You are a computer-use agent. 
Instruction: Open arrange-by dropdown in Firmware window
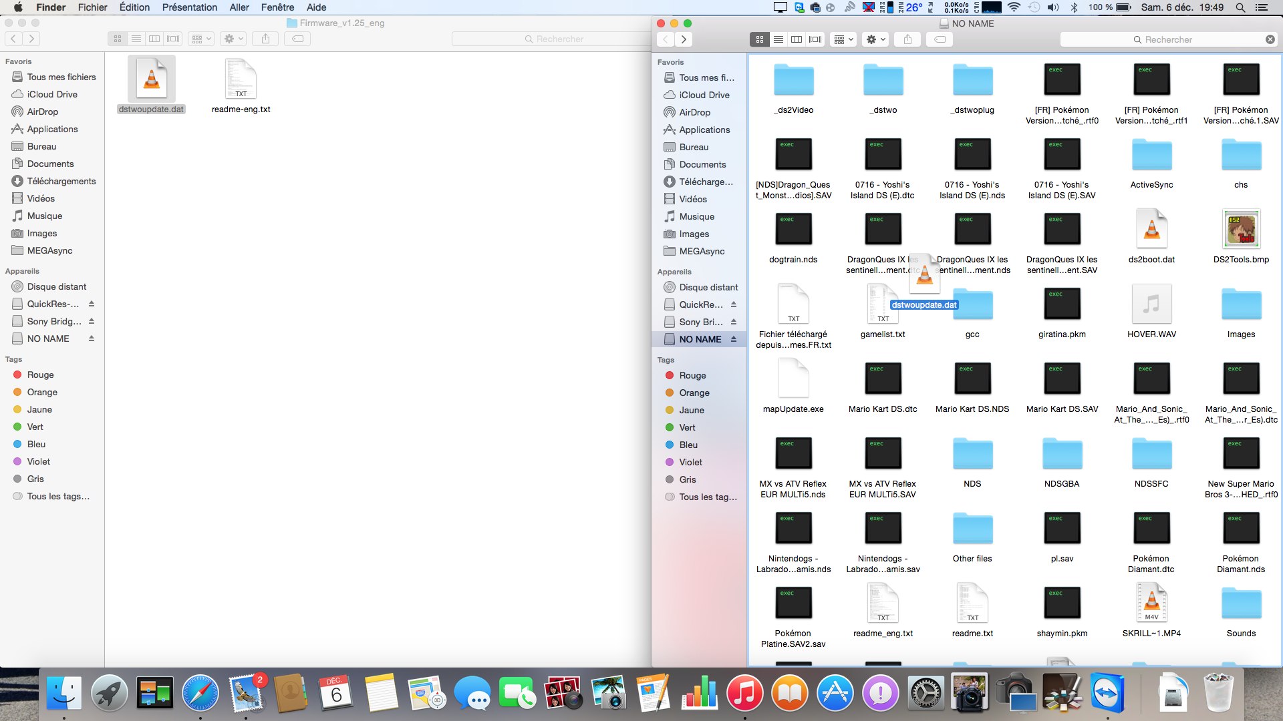[x=201, y=39]
